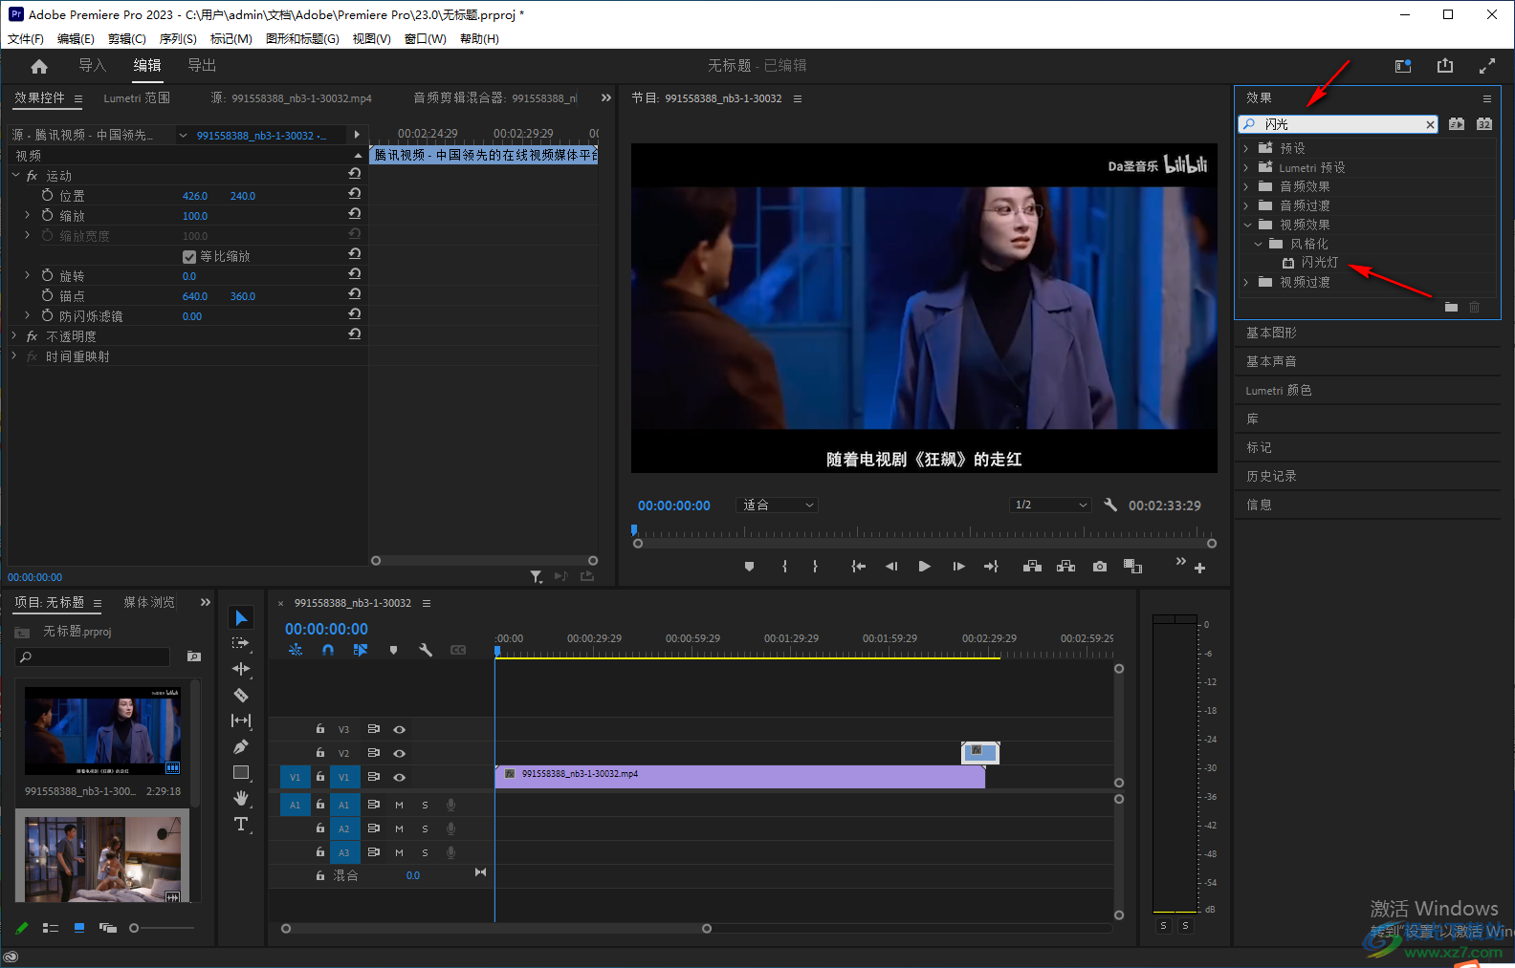Expand the 音频效果 folder

click(x=1246, y=186)
